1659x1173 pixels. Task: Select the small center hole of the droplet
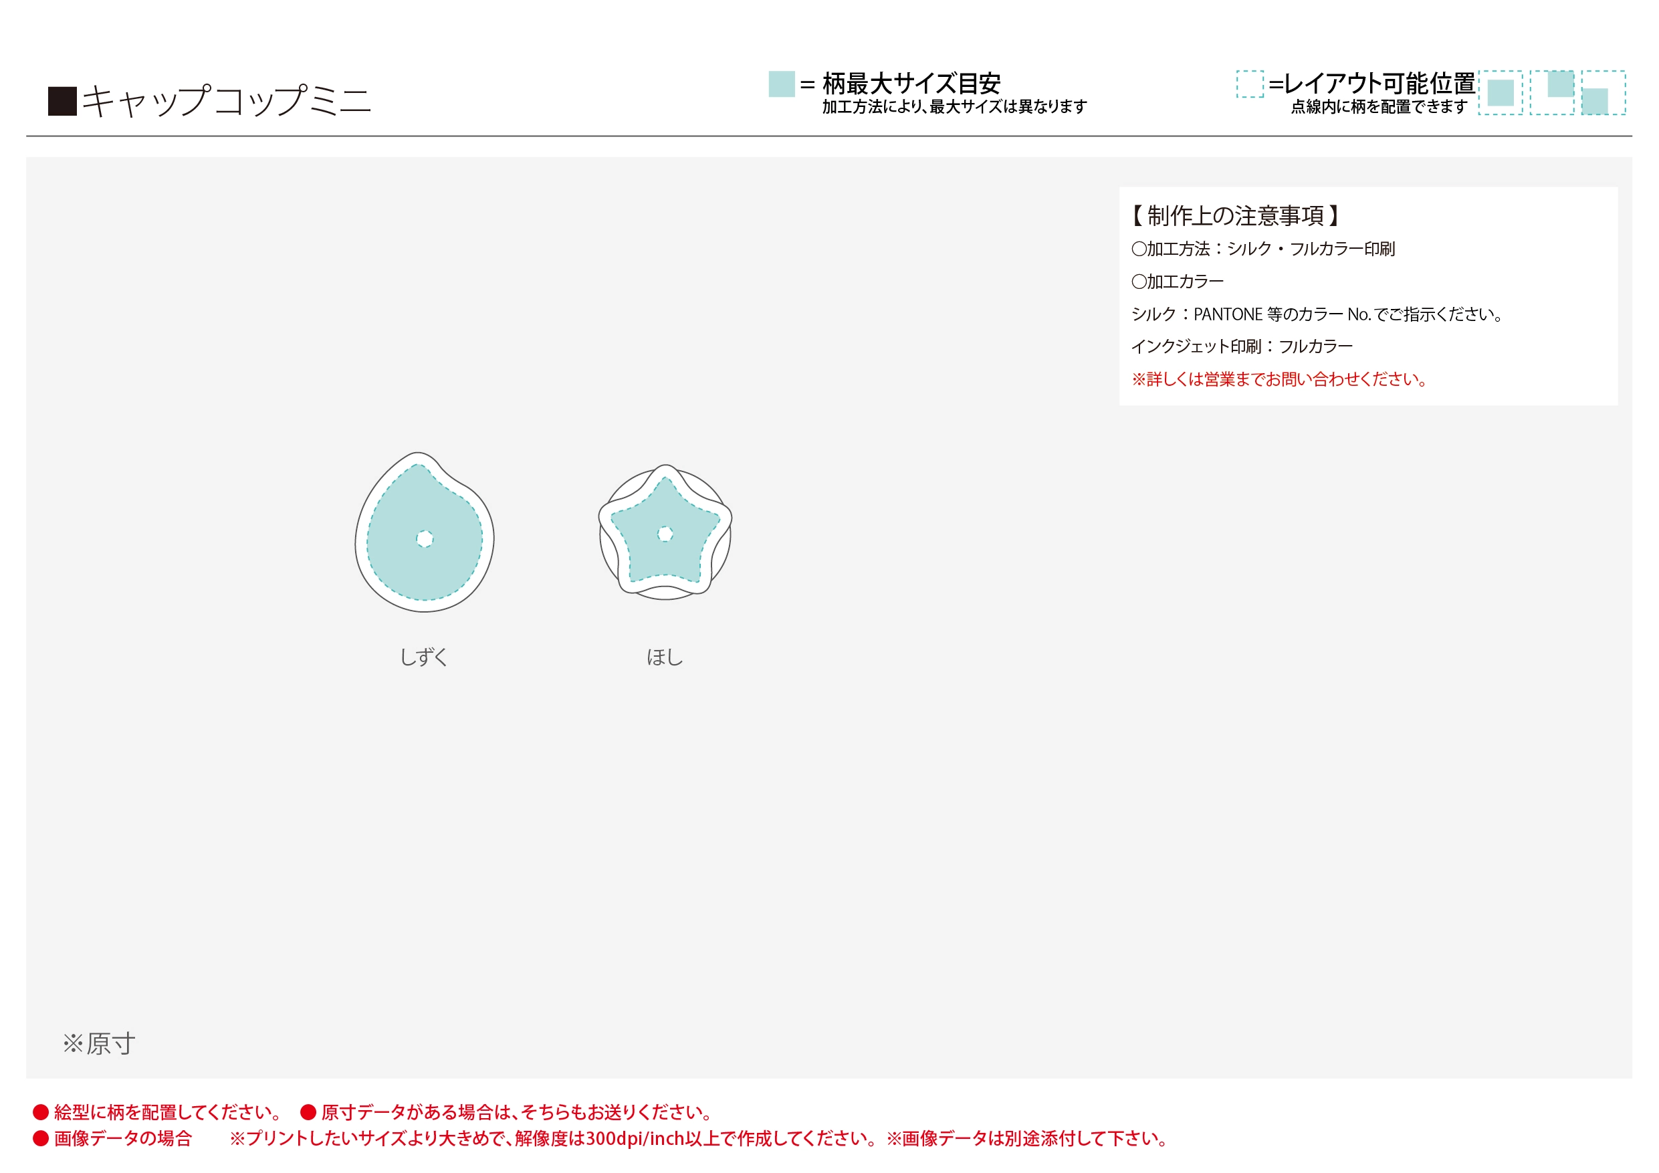coord(425,538)
